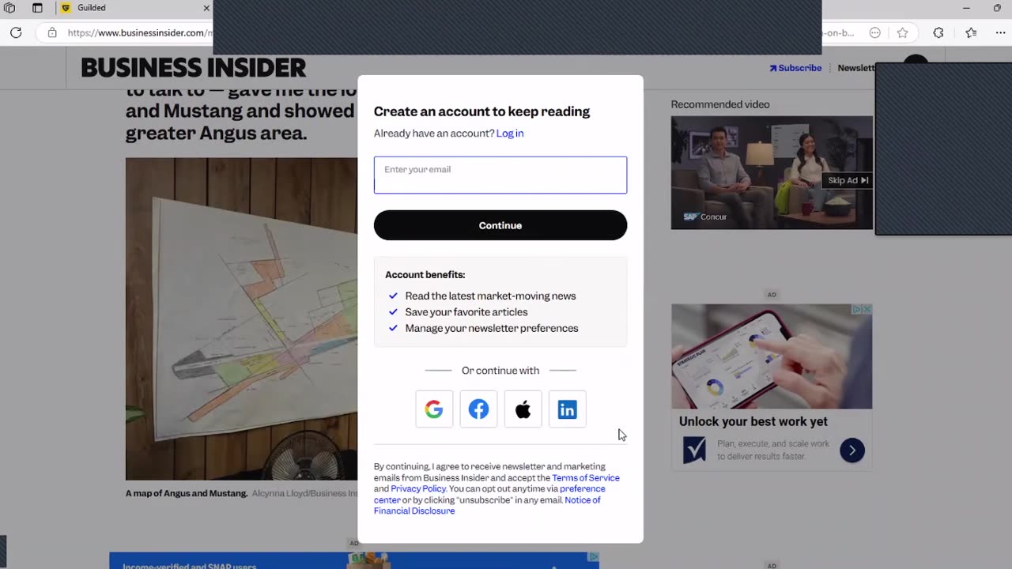The image size is (1012, 569).
Task: Open workspaces icon in title bar
Action: [9, 8]
